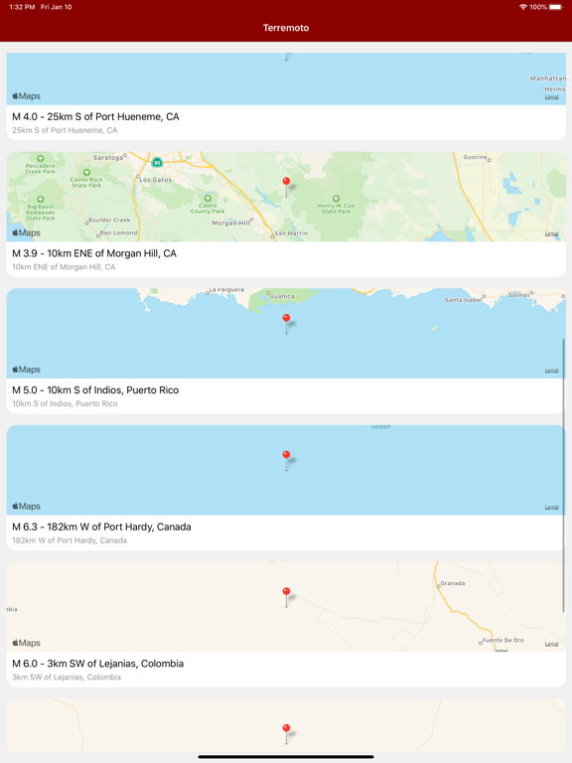Tap the vertical scroll indicator
The width and height of the screenshot is (572, 763).
[x=564, y=476]
